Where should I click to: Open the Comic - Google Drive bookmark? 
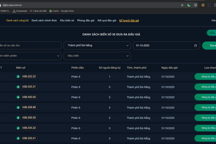[x=62, y=11]
